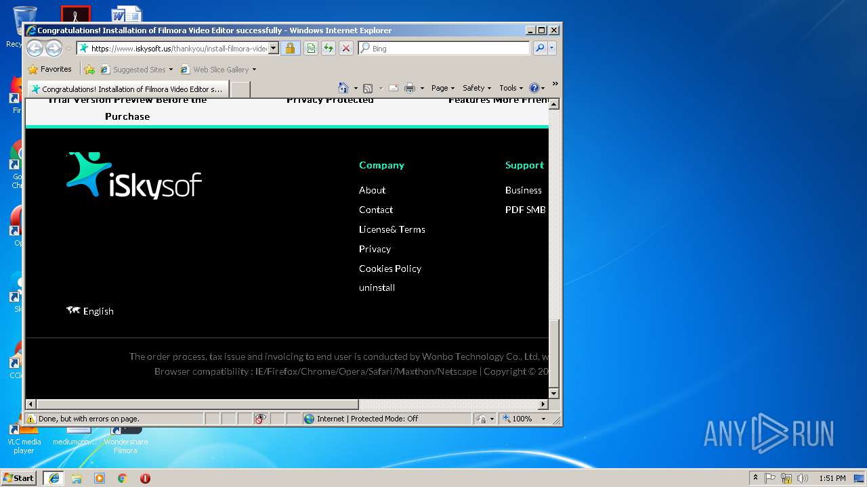
Task: Click the RSS Feeds icon
Action: pyautogui.click(x=368, y=88)
